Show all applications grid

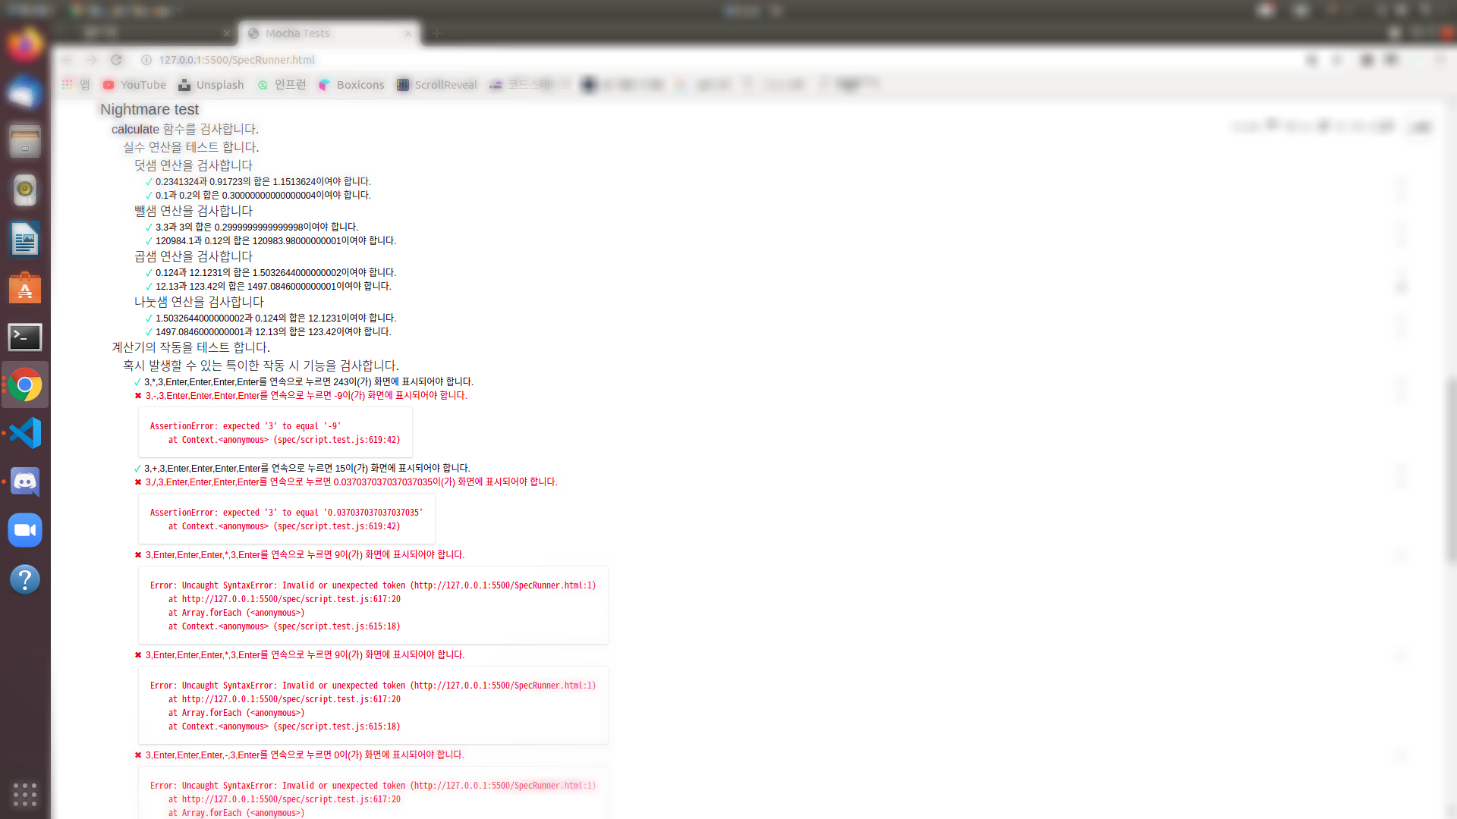point(25,794)
